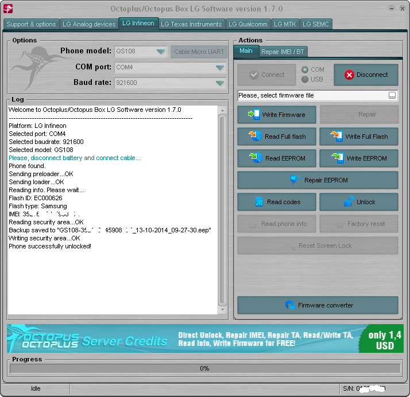Click the Write Full Flash icon

tap(336, 136)
